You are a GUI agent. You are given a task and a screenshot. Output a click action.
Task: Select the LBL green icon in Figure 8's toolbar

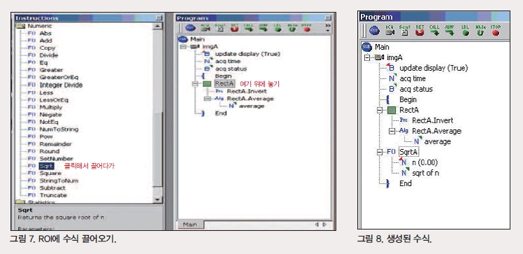pyautogui.click(x=465, y=30)
